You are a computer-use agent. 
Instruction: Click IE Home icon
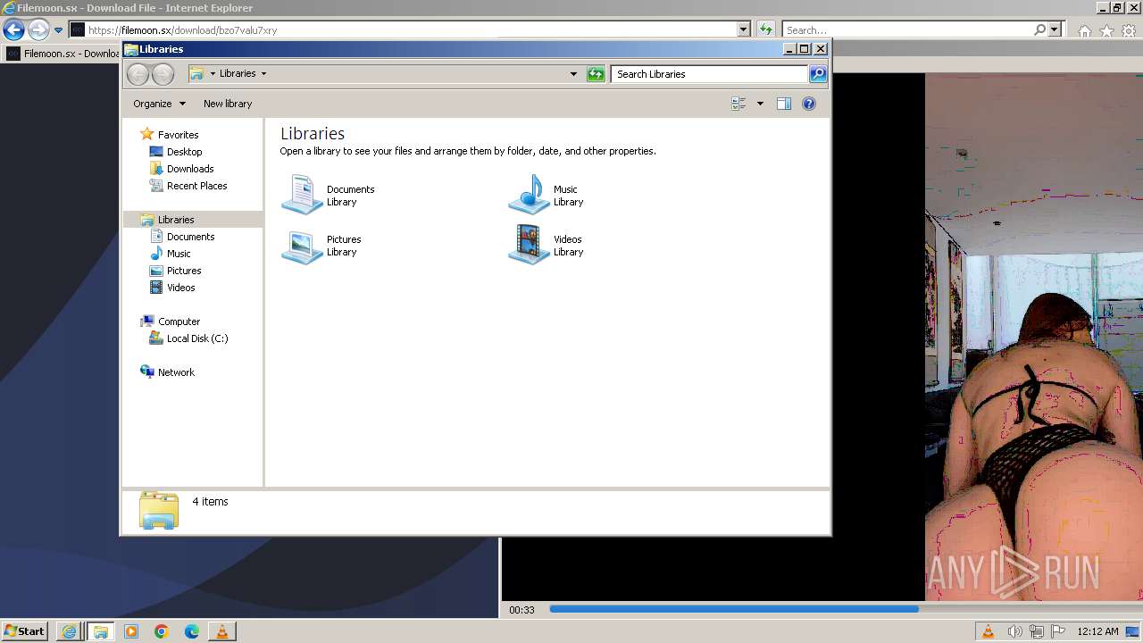[1084, 31]
